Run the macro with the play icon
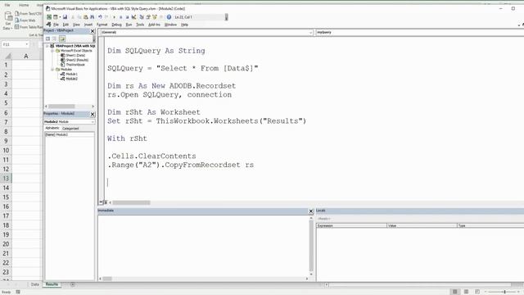Viewport: 524px width, 295px height. [x=115, y=17]
